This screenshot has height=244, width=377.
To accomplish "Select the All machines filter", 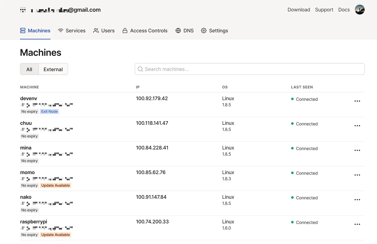I will [x=29, y=69].
